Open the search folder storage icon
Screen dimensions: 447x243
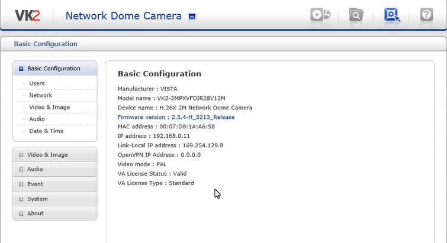tap(356, 15)
